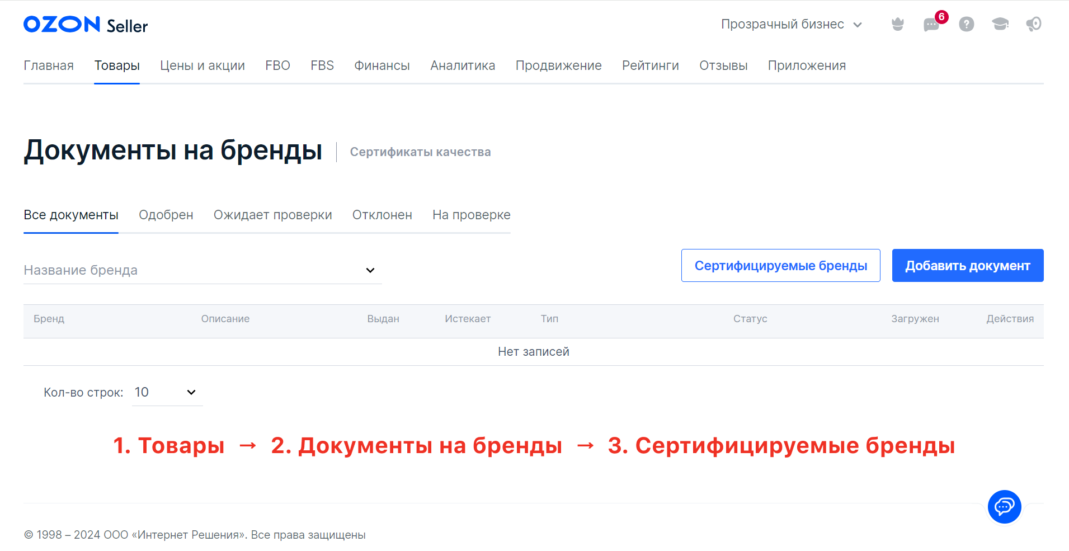Click the Сертифицируемые бренды button
This screenshot has height=551, width=1069.
pyautogui.click(x=781, y=266)
